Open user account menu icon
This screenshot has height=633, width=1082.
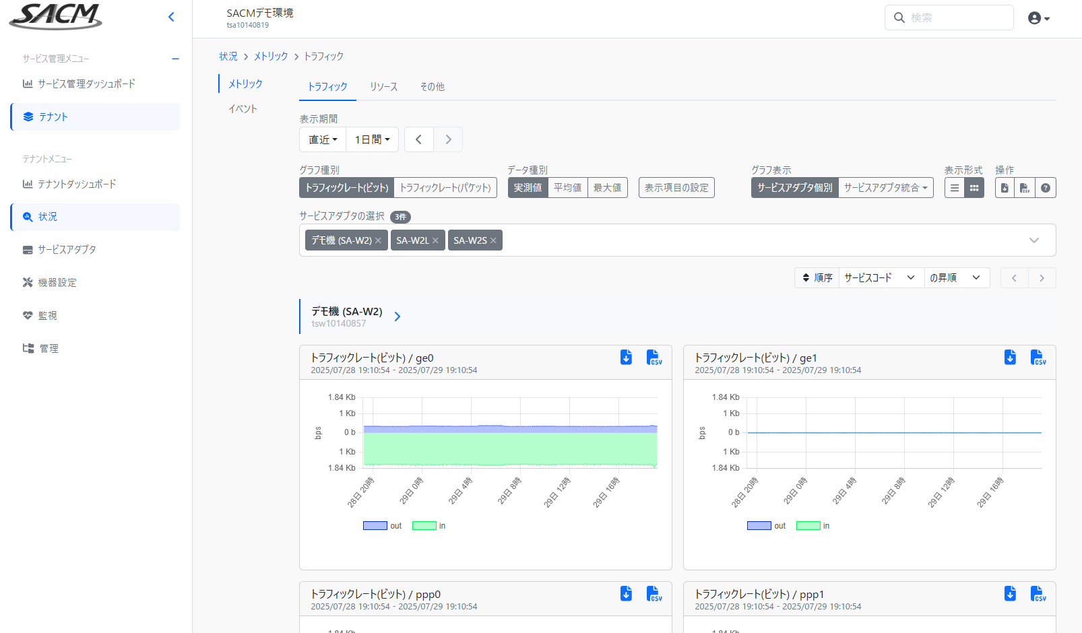[x=1038, y=18]
